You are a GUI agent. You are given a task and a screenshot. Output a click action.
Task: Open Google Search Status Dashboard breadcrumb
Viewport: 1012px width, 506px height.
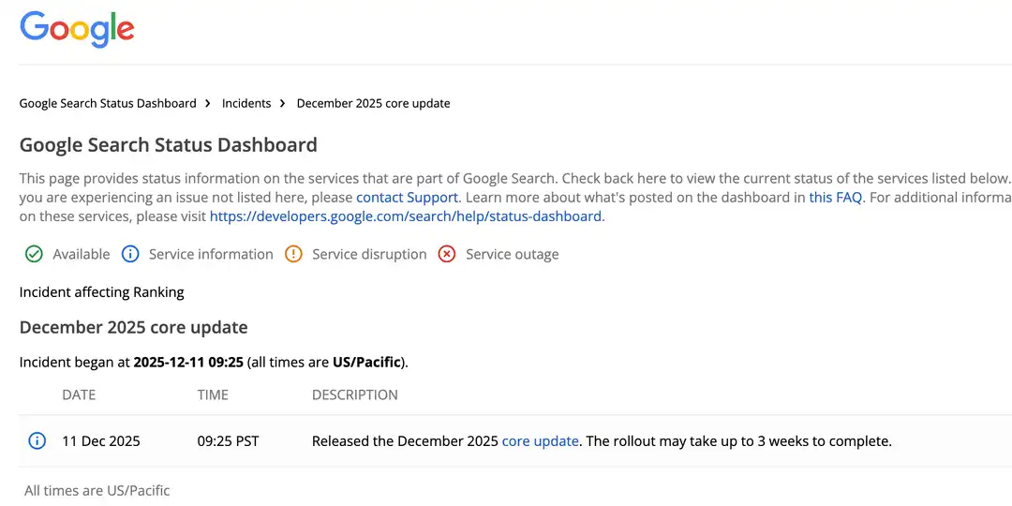click(108, 103)
